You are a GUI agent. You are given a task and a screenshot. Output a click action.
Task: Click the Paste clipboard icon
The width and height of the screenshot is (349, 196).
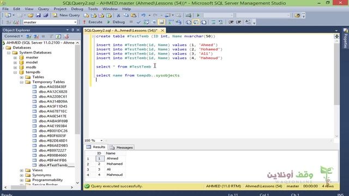point(134,15)
